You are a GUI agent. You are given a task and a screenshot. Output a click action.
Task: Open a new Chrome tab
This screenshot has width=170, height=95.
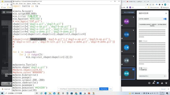click(x=148, y=2)
